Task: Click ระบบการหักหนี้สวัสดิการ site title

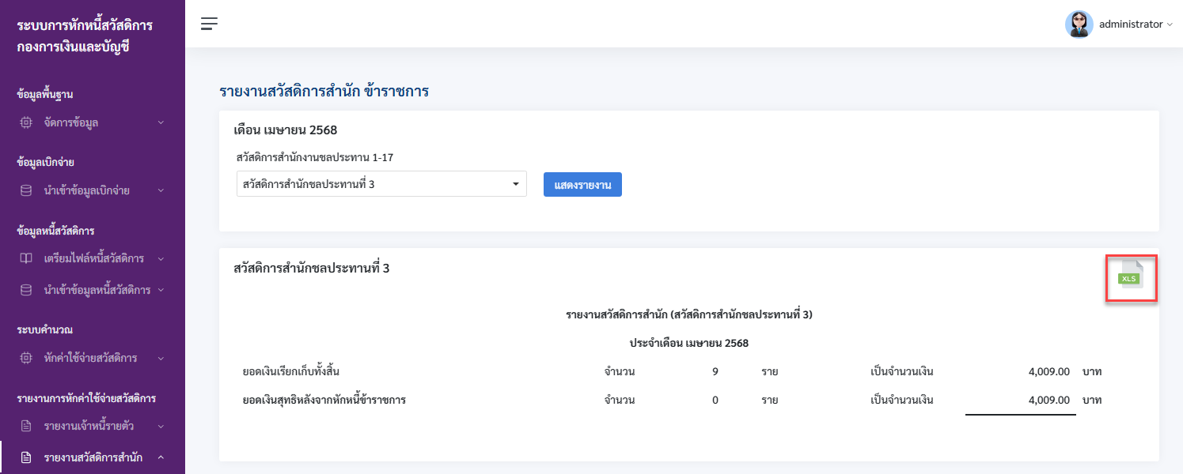Action: pos(85,26)
